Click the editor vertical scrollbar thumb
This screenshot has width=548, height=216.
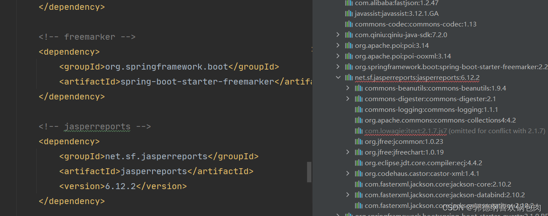[x=309, y=172]
